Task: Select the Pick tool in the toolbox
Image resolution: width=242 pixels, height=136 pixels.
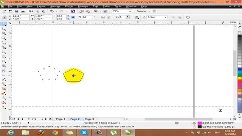Action: coord(3,24)
